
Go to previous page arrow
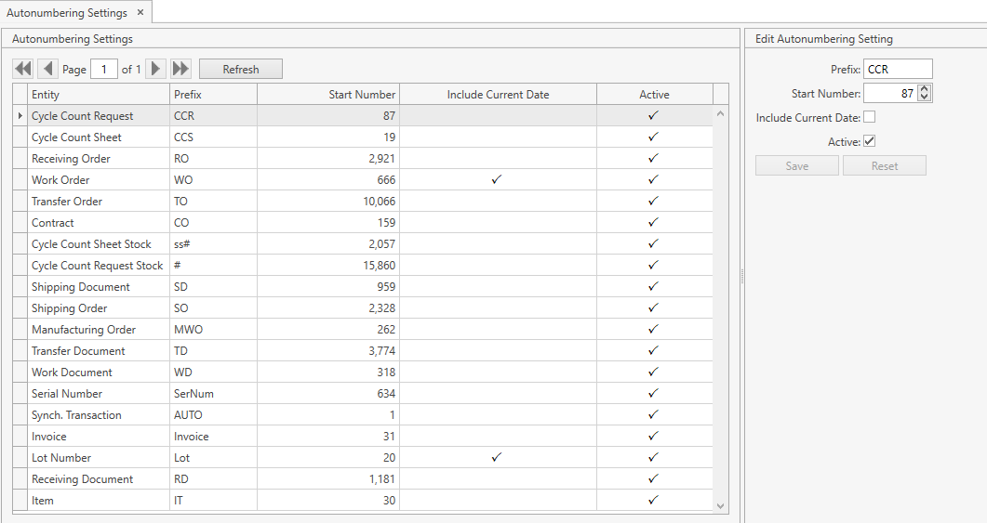(x=47, y=70)
